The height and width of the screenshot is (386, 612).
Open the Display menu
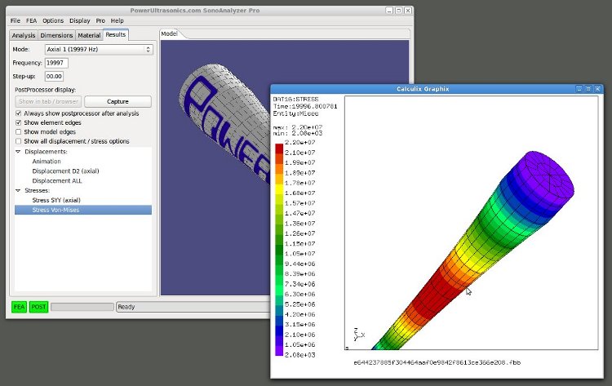(80, 20)
